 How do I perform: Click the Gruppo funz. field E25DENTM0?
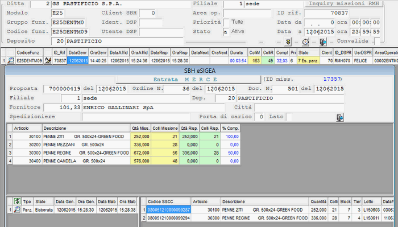[68, 22]
